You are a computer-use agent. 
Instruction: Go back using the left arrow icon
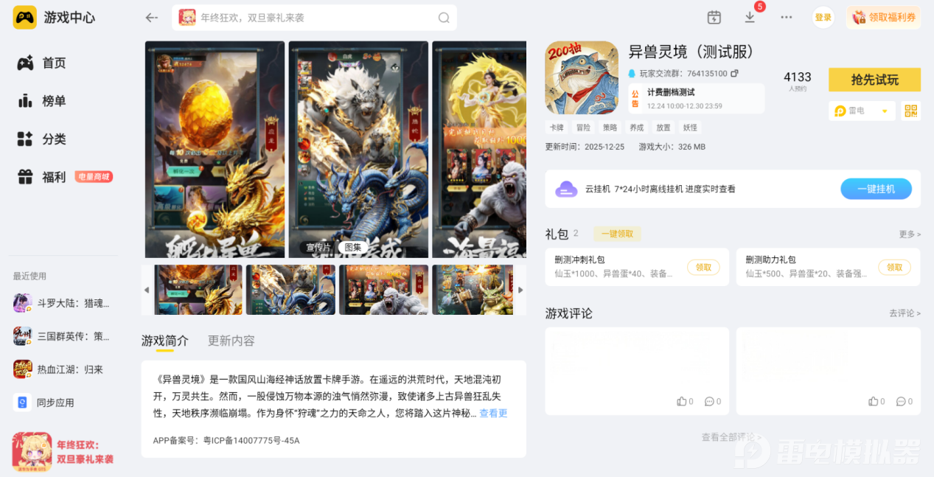click(152, 18)
